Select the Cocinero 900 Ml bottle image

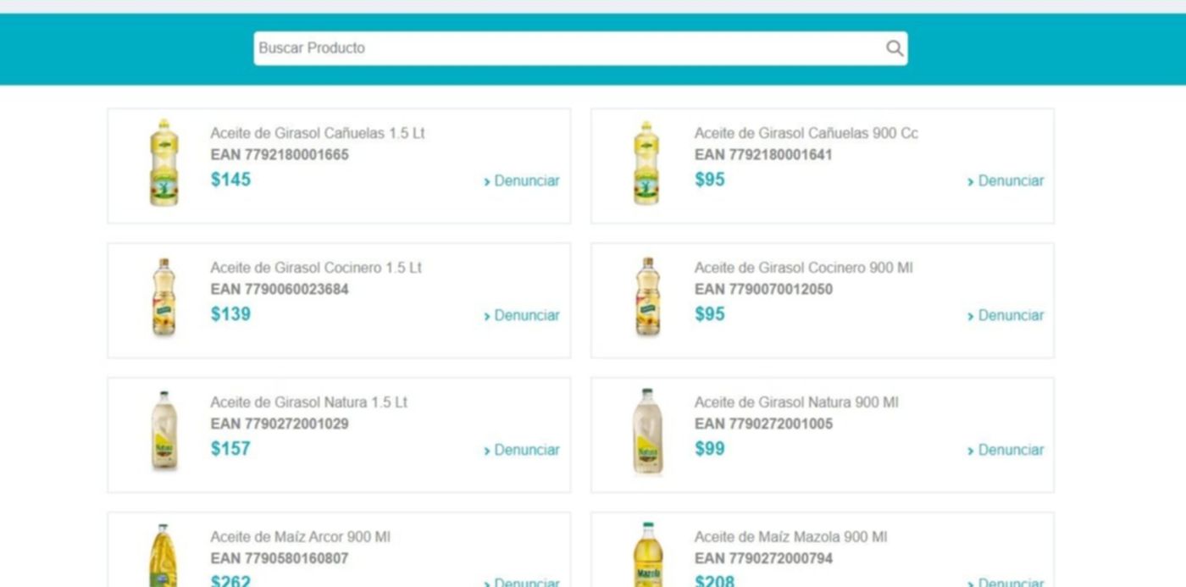point(647,297)
